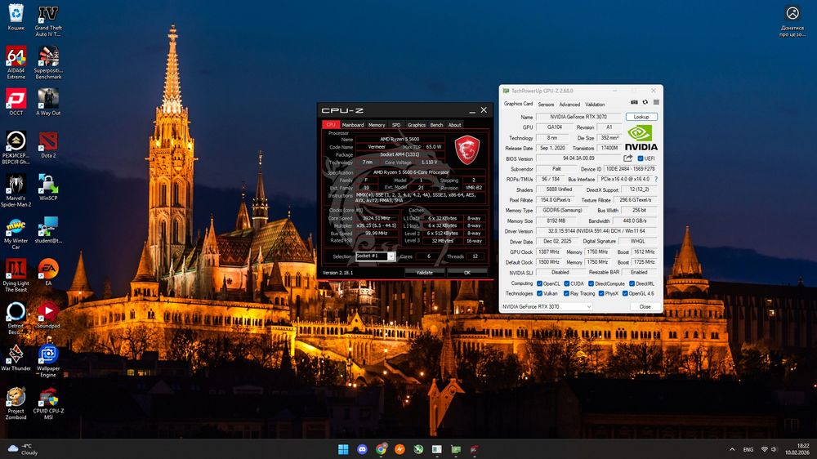Open the NVIDIA GeForce RTX 3070 GPU dropdown

(x=547, y=306)
